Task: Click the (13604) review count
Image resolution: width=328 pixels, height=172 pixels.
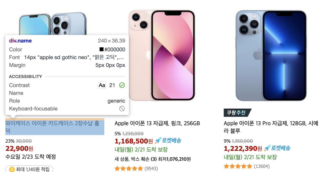Action: coord(262,167)
